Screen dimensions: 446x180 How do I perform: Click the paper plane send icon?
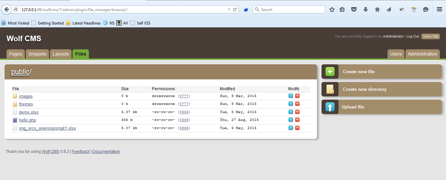(x=389, y=9)
